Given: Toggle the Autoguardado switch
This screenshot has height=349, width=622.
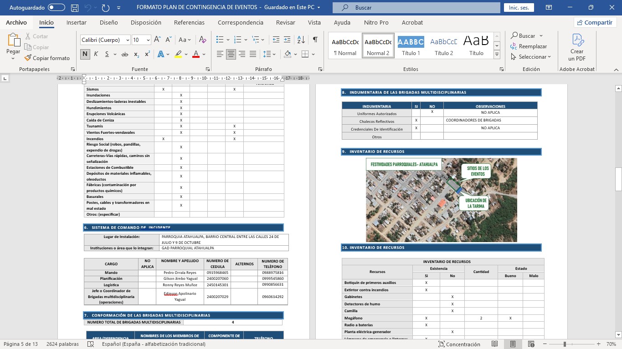Looking at the screenshot, I should [56, 8].
